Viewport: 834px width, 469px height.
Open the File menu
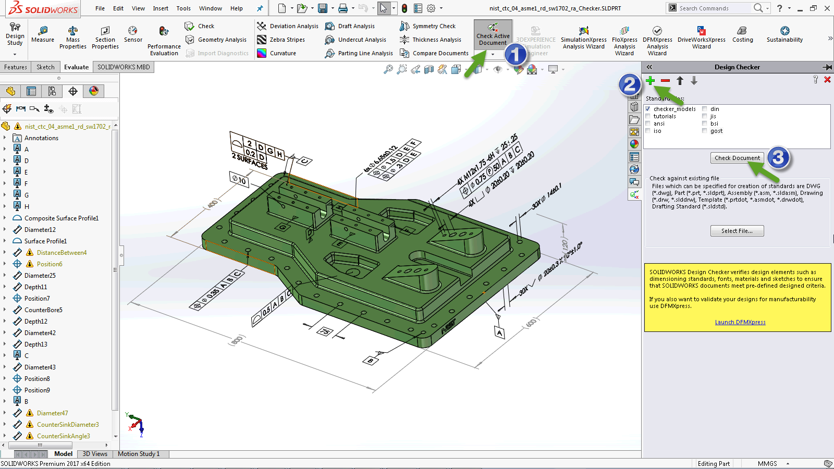[x=100, y=8]
